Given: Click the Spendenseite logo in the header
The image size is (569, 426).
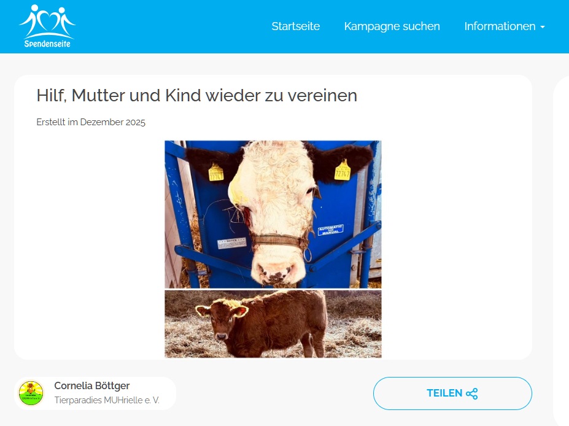Looking at the screenshot, I should click(x=47, y=26).
